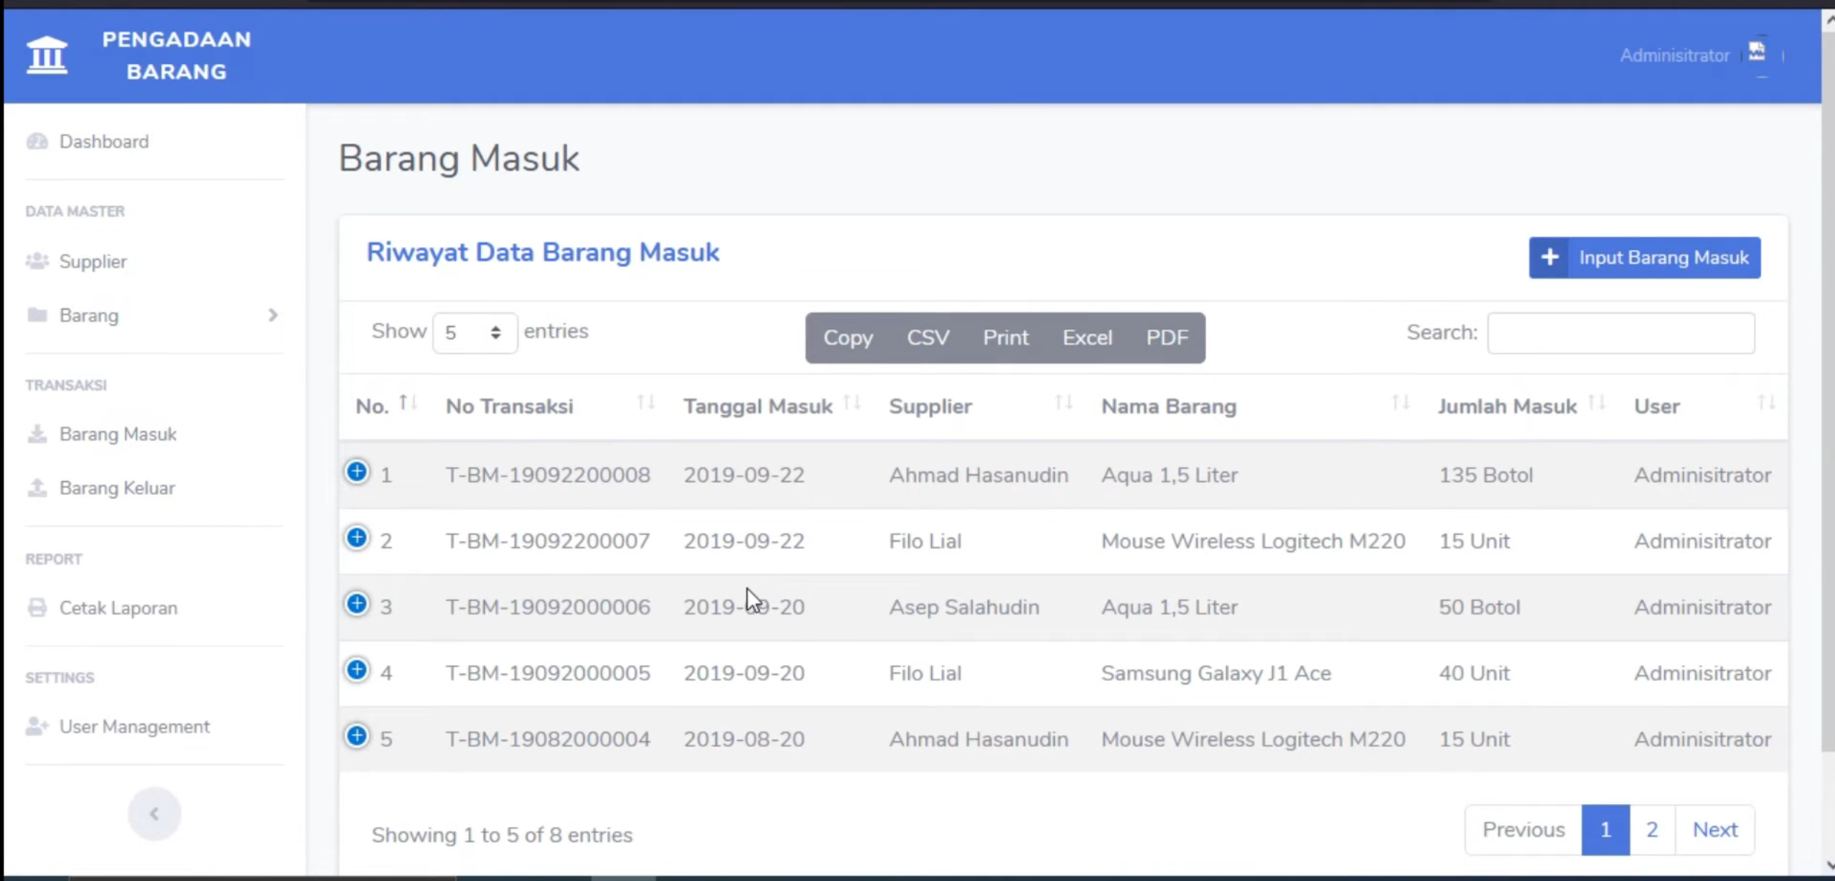
Task: Click Filo Lial in row 2
Action: tap(925, 541)
